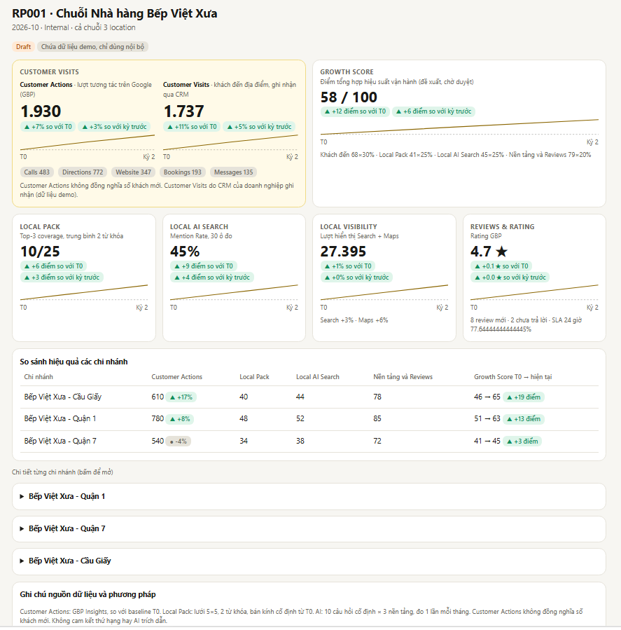Click the Local AI Search value 45%
The image size is (621, 630).
point(185,252)
